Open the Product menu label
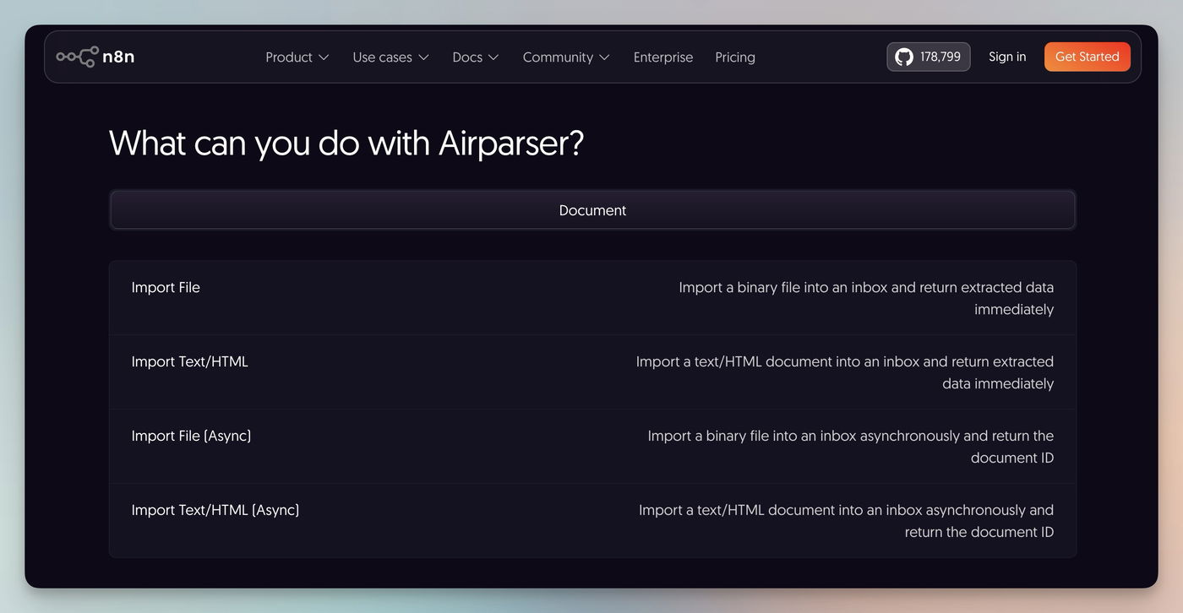This screenshot has height=613, width=1183. coord(289,57)
